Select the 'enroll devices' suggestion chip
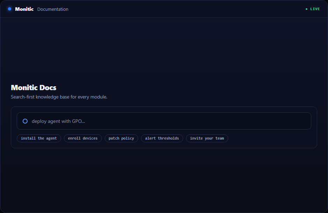Screen dimensions: 328x213 pos(83,138)
